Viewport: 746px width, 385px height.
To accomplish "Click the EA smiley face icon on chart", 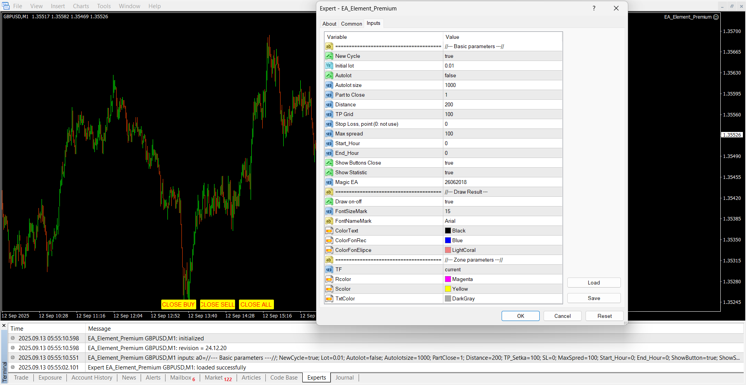I will (x=716, y=17).
